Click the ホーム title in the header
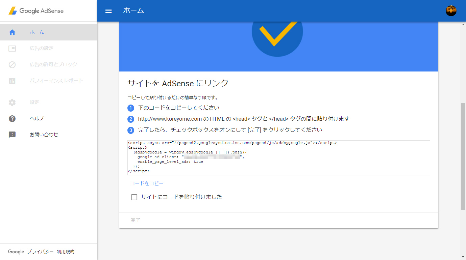This screenshot has height=260, width=466. pos(134,11)
